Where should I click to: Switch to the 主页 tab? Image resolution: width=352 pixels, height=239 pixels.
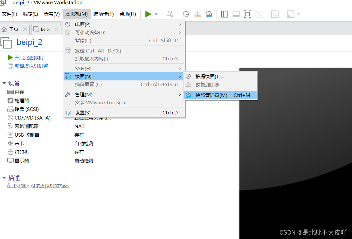click(14, 29)
